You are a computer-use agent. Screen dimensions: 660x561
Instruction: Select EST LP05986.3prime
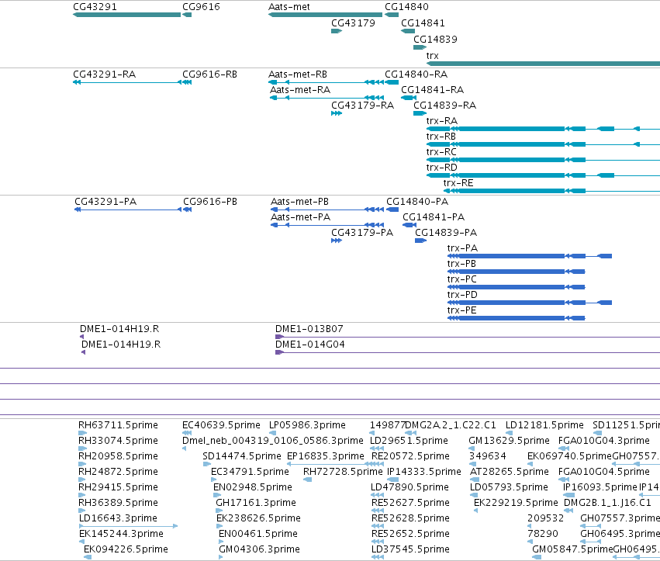tap(307, 426)
